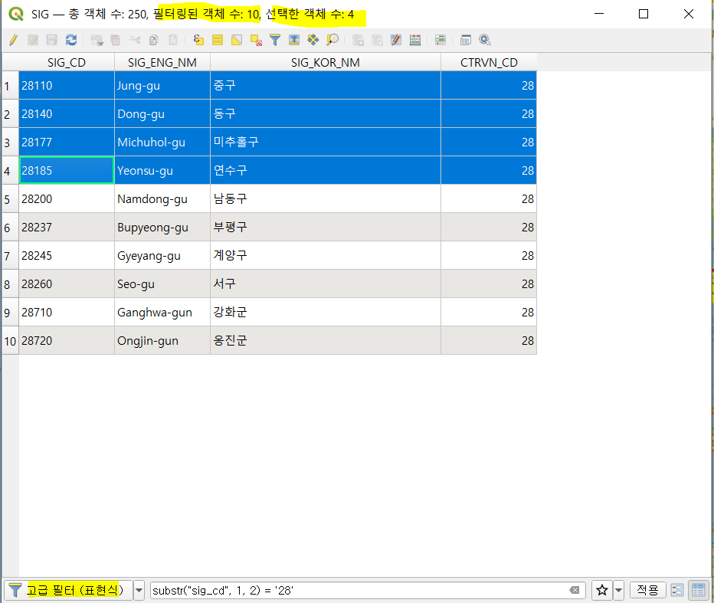Click the Yeonsu-gu cell
714x603 pixels.
[162, 170]
